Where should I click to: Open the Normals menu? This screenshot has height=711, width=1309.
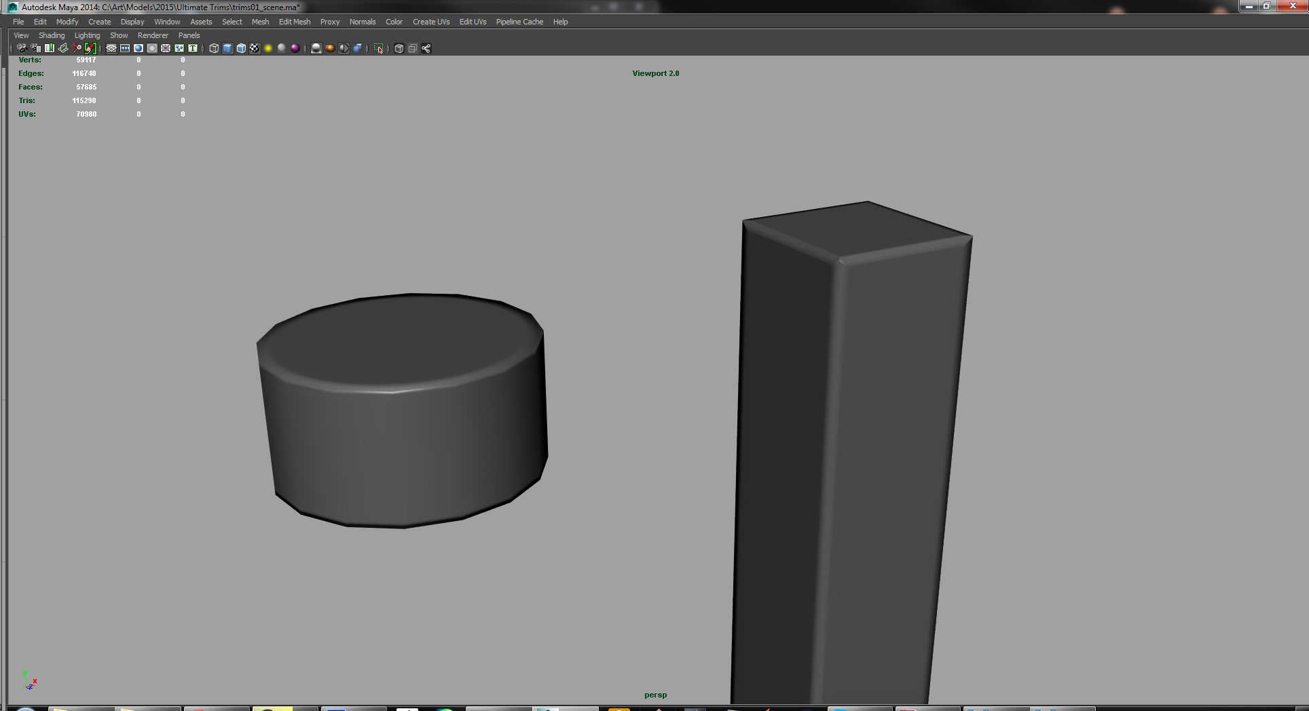(363, 22)
